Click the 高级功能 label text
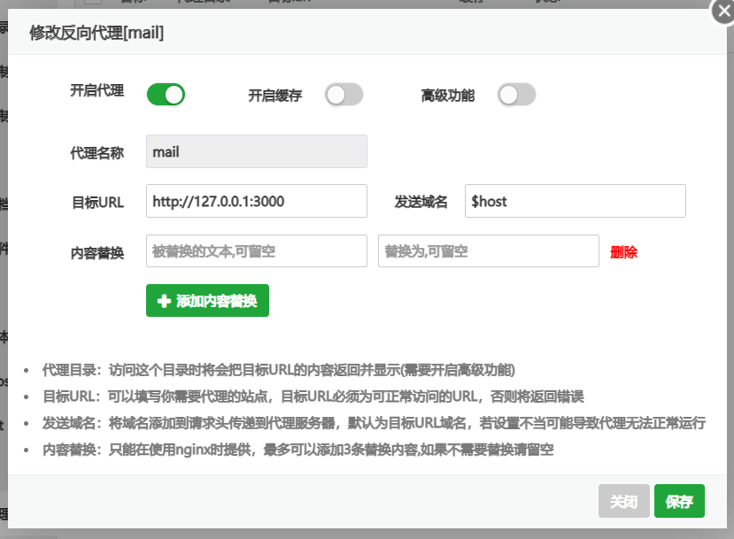The height and width of the screenshot is (539, 734). point(447,96)
